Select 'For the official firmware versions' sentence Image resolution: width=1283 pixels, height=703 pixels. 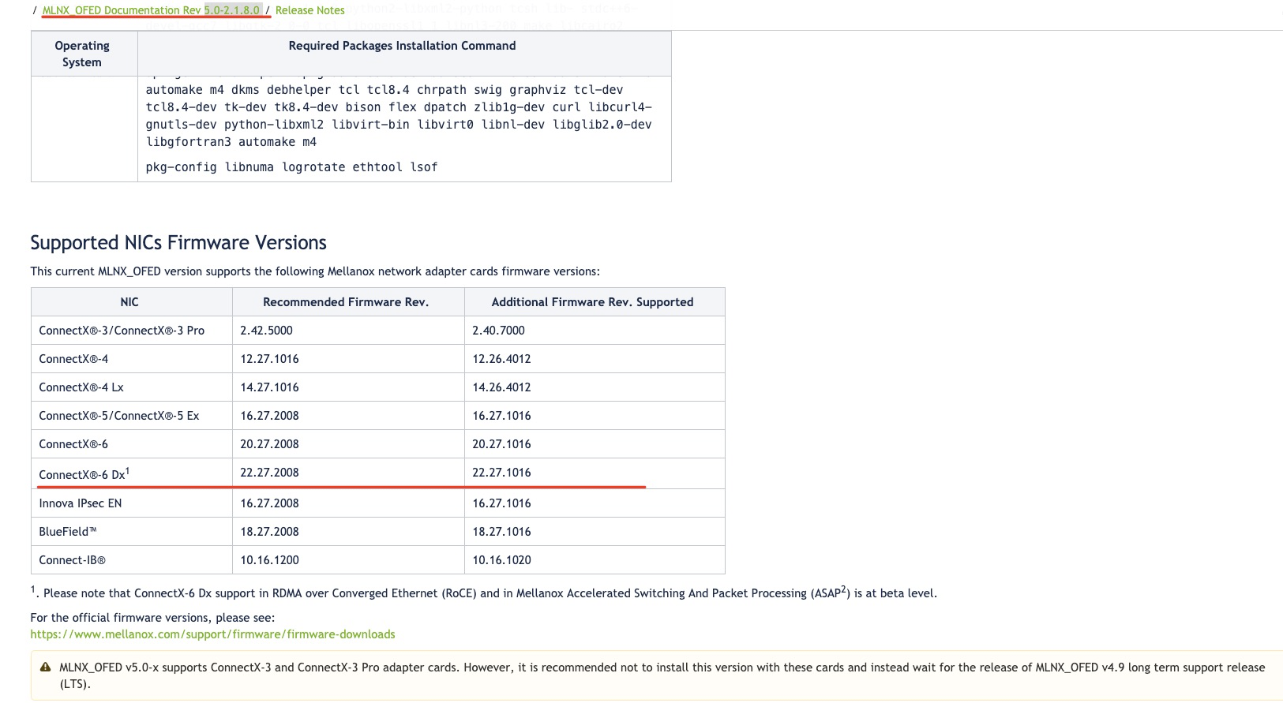[152, 618]
